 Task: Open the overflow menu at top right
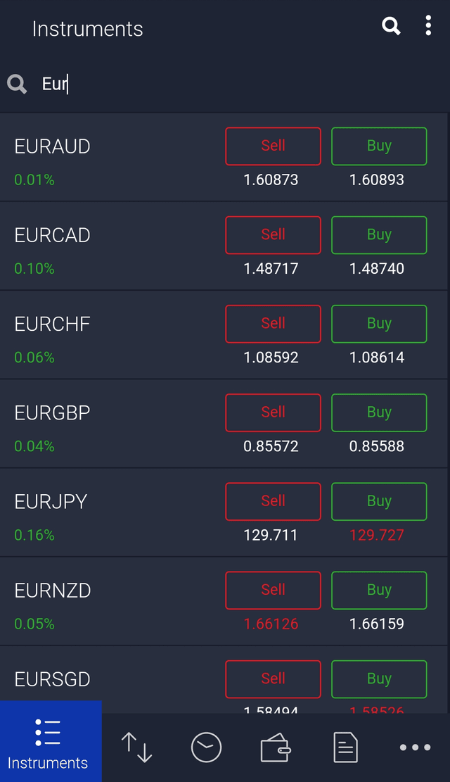pos(427,26)
